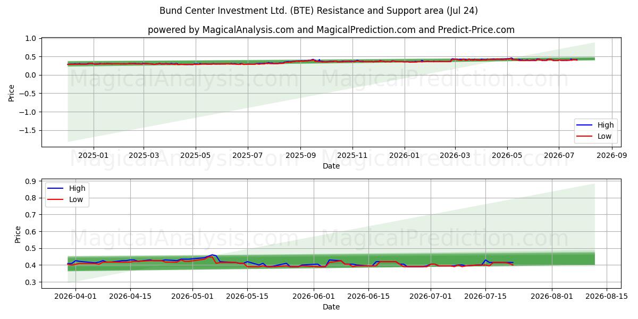Click the 'Date' axis label under top chart
Image resolution: width=638 pixels, height=319 pixels.
[x=331, y=166]
